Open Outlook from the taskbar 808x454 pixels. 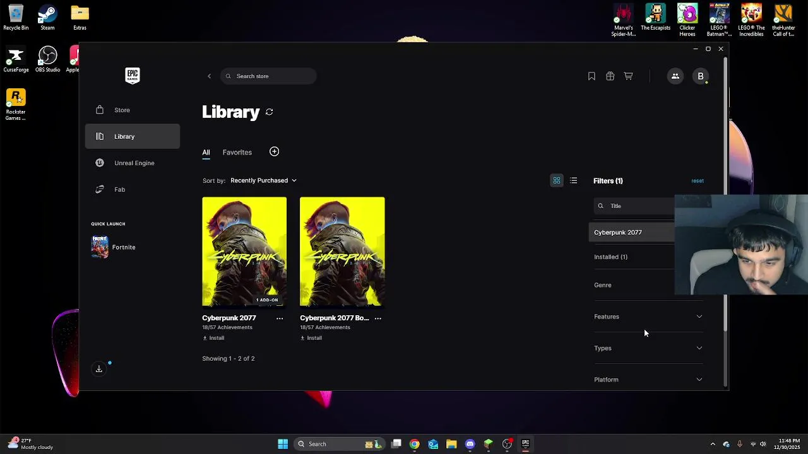(x=433, y=444)
